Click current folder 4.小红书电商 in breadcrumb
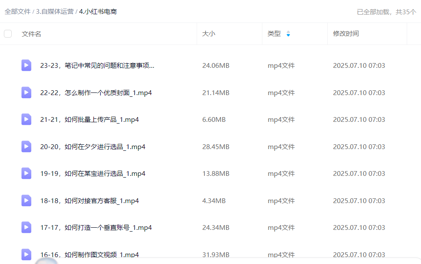Image resolution: width=421 pixels, height=264 pixels. pos(98,12)
